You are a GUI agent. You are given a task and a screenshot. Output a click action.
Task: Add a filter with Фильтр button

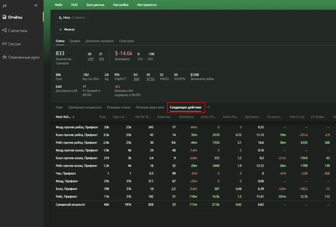(67, 30)
